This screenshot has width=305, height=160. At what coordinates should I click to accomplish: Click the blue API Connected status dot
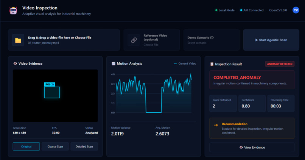coord(241,10)
